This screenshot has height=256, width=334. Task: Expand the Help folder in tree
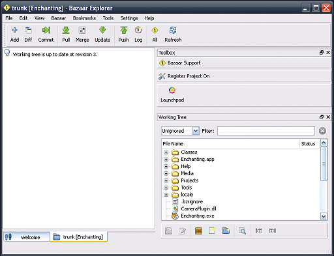coord(166,167)
